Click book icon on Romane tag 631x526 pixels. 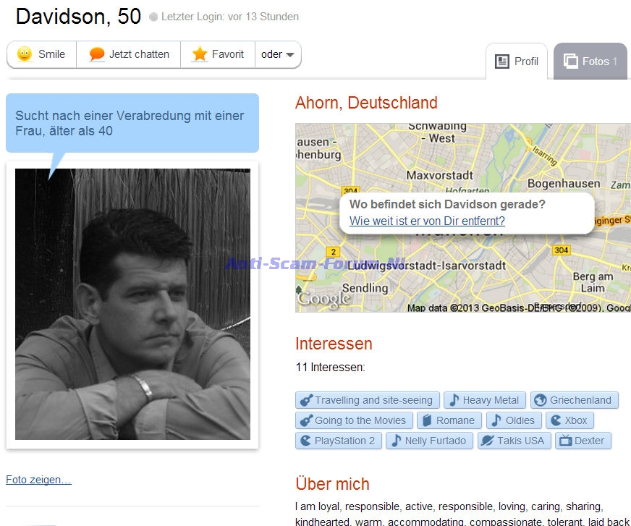pyautogui.click(x=427, y=420)
